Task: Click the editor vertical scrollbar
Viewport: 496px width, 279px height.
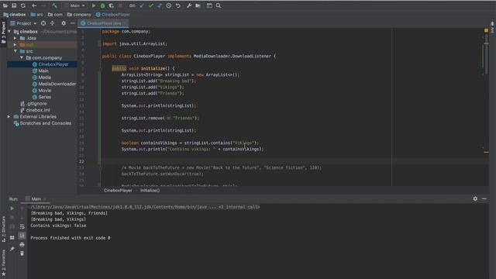Action: 486,55
